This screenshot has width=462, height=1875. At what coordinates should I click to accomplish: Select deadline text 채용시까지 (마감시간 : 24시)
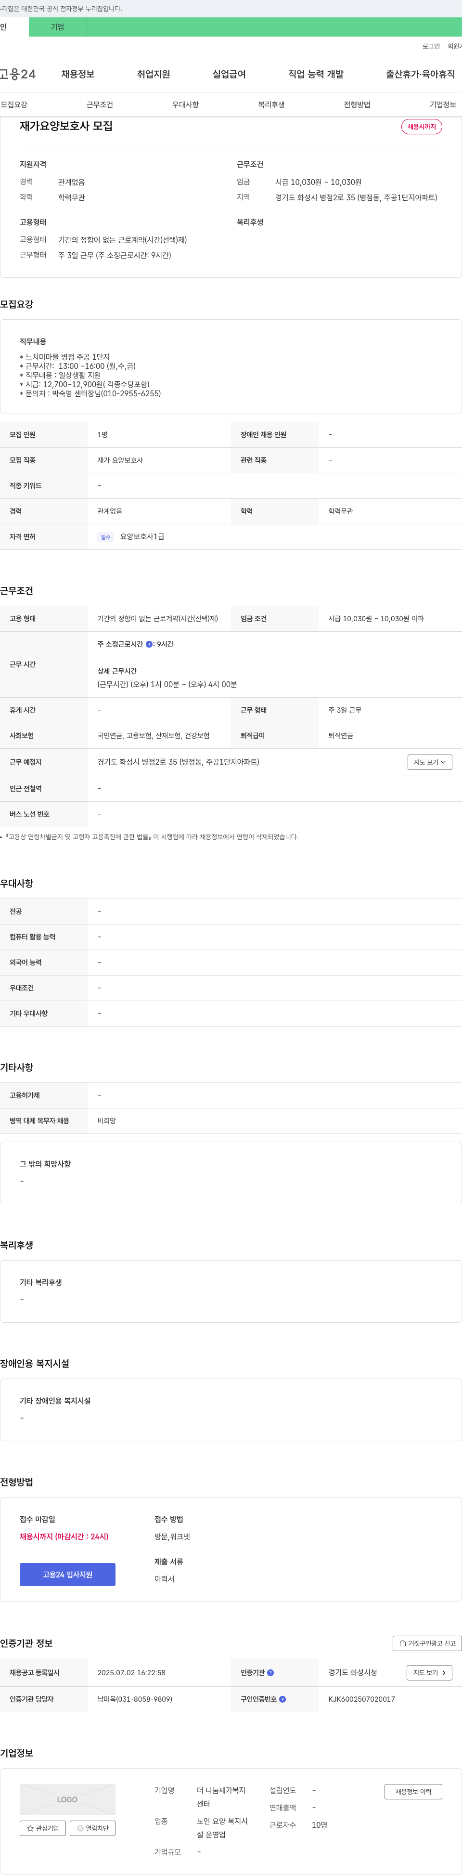pos(64,1536)
